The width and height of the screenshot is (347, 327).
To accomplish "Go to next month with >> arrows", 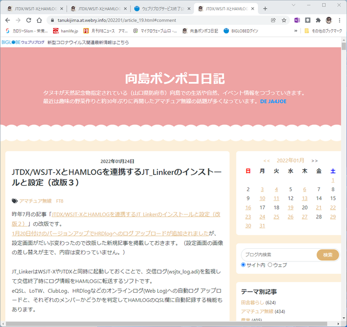I will coord(314,161).
